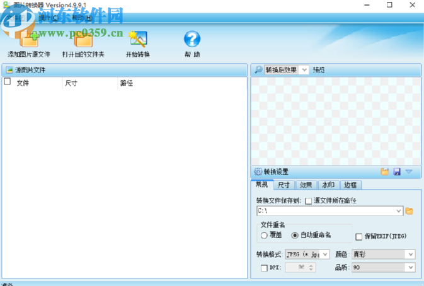Click the source image file panel icon
Screen dimensions: 424x286
point(9,70)
